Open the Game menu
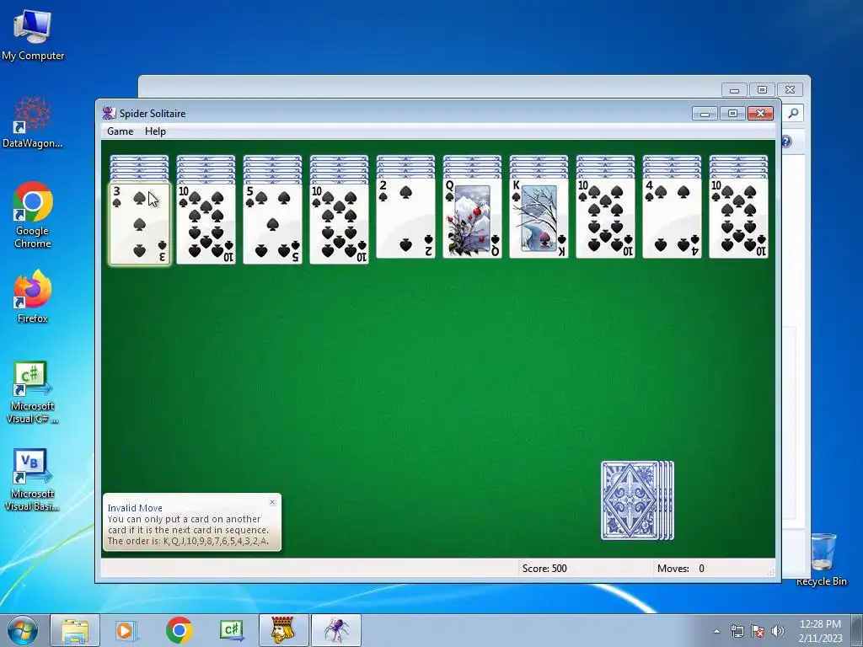863x647 pixels. pyautogui.click(x=120, y=131)
